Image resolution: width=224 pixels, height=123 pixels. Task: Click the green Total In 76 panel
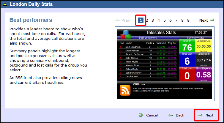pyautogui.click(x=187, y=45)
